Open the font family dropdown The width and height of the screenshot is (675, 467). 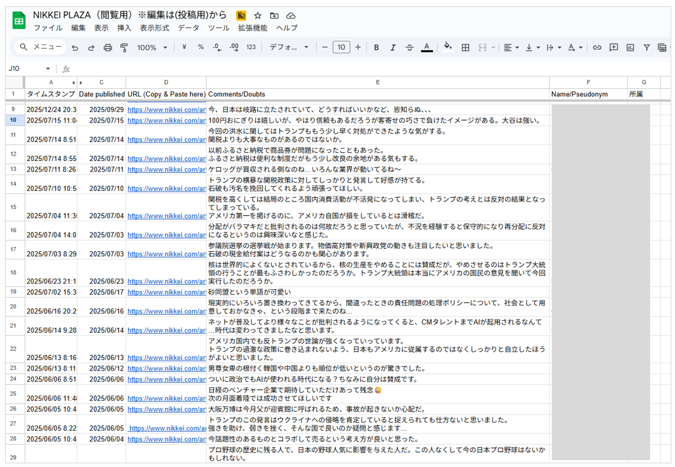click(289, 47)
